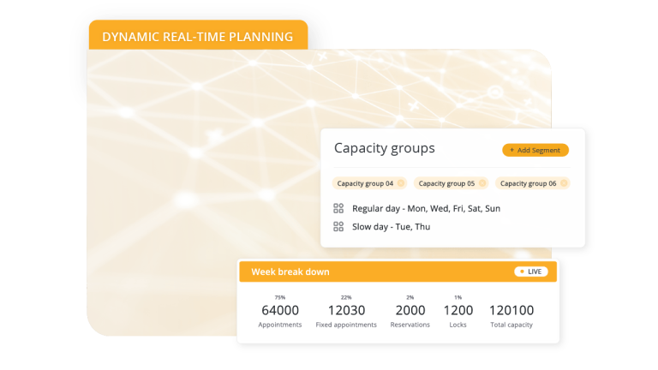Click the grid icon beside Slow day

(338, 227)
